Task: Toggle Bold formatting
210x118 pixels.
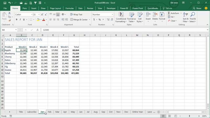Action: pyautogui.click(x=17, y=20)
